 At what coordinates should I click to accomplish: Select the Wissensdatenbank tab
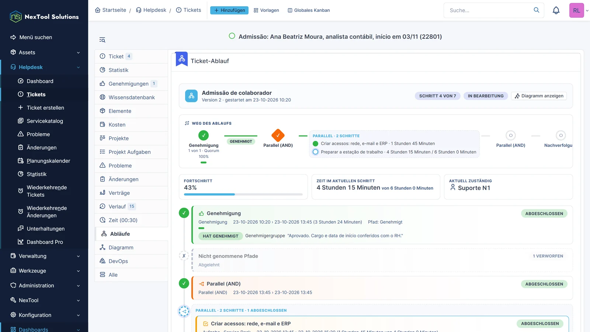coord(131,97)
